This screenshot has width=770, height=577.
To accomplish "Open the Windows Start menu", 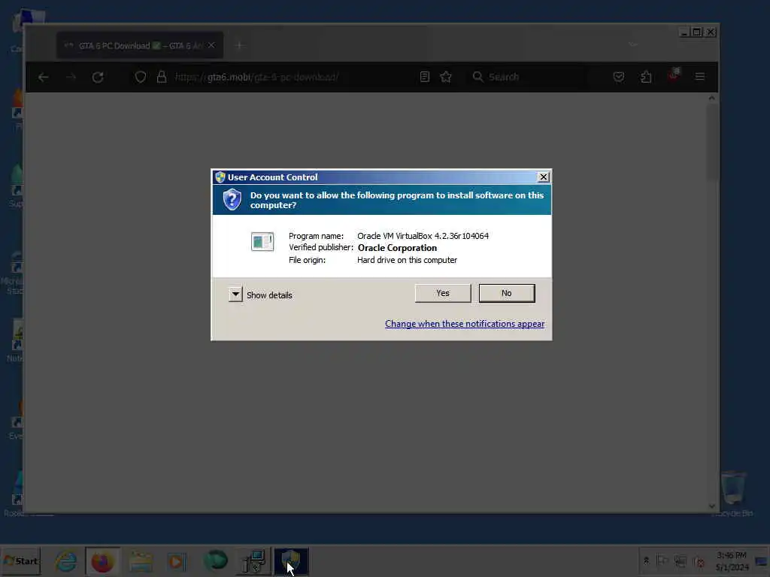I will click(x=20, y=560).
